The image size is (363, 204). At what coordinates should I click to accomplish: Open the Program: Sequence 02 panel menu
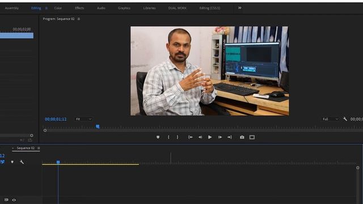click(x=79, y=19)
